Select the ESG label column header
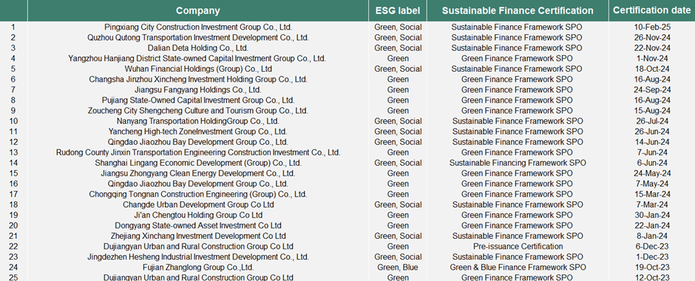695x281 pixels. click(398, 10)
